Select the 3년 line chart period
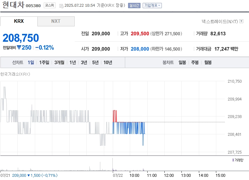The height and width of the screenshot is (180, 249). 84,62
